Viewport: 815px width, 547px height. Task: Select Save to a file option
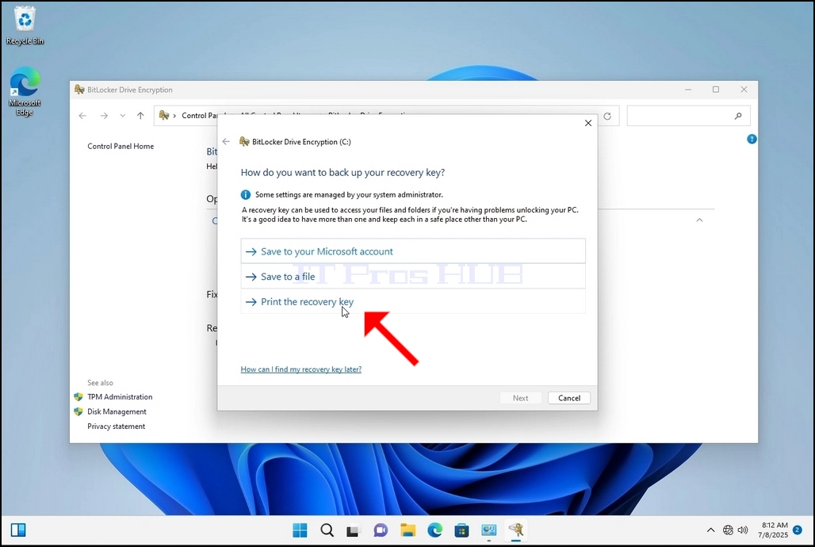(x=413, y=276)
